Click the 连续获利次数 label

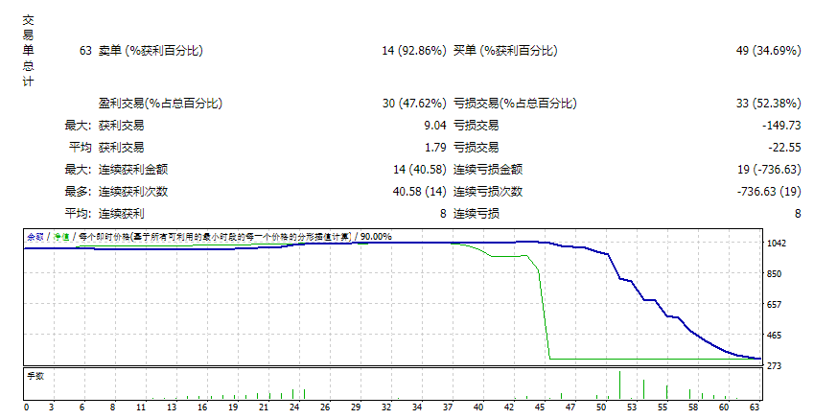pos(133,192)
